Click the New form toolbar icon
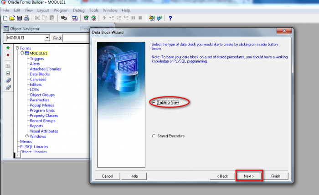 [x=5, y=18]
